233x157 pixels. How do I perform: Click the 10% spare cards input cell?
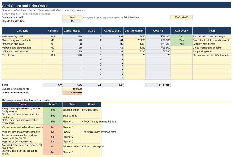click(72, 17)
